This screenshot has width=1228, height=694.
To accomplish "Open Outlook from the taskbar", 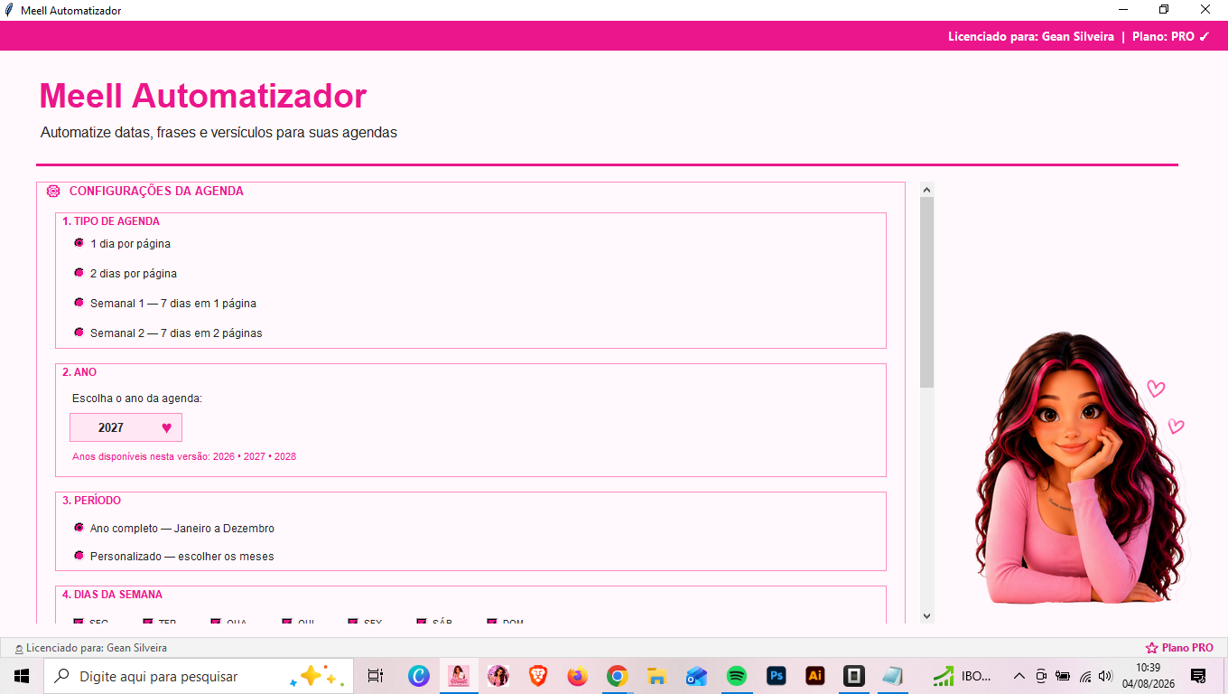I will [x=696, y=676].
